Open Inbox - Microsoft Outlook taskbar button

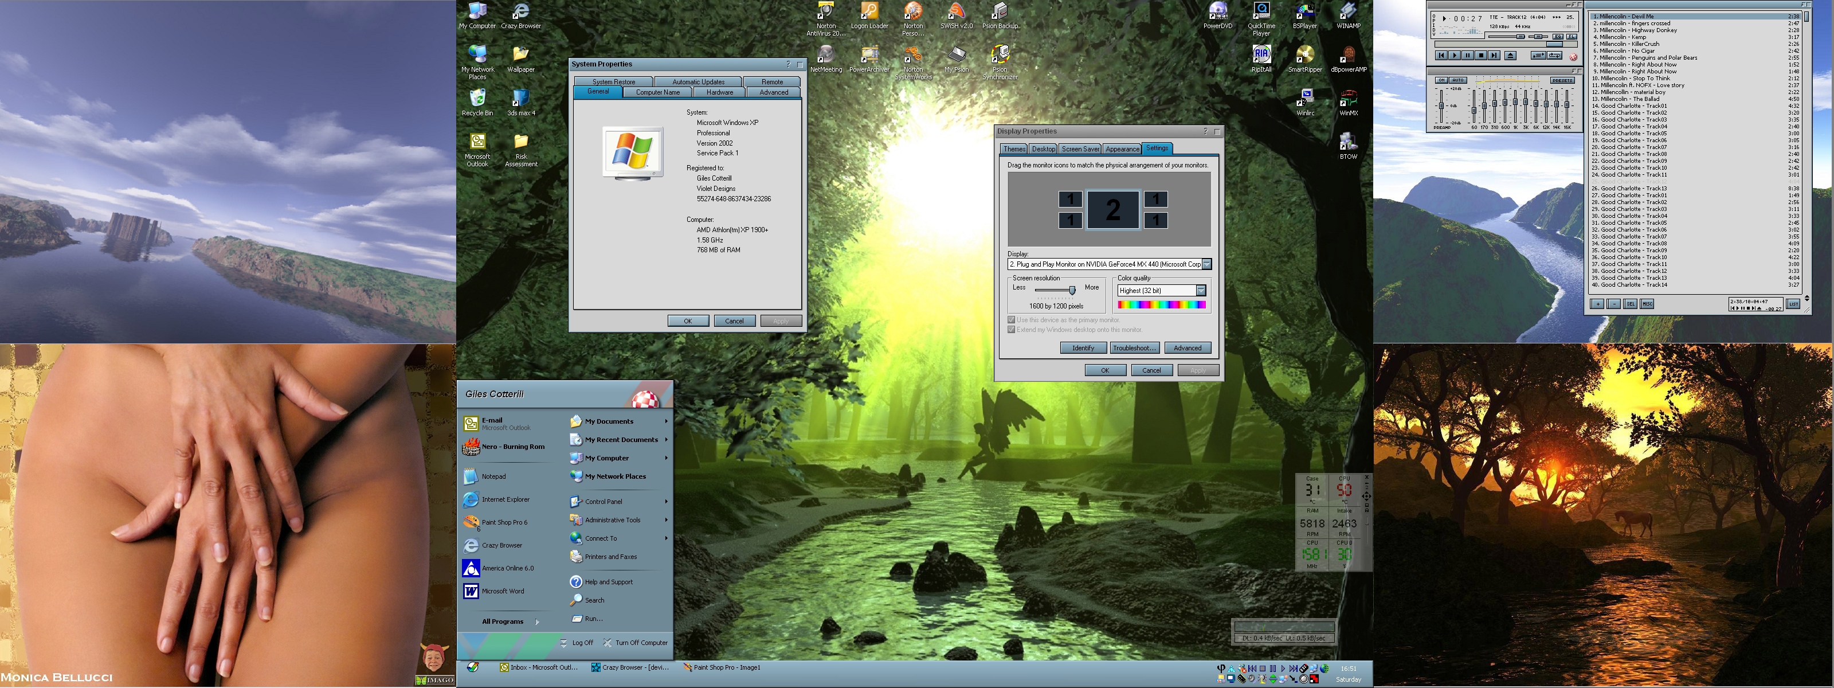539,667
